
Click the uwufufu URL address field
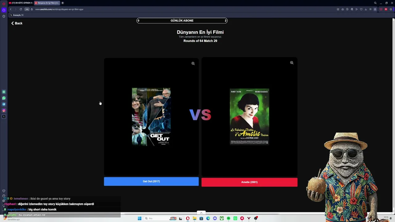59,9
